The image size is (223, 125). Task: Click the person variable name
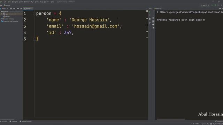coord(44,14)
